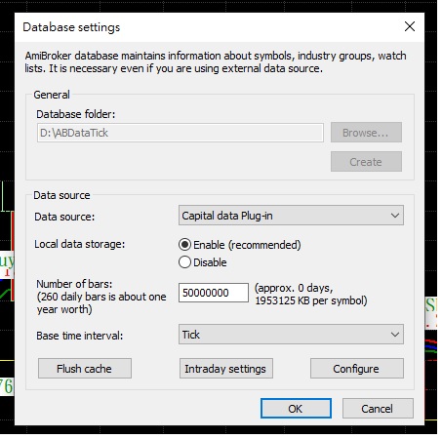The height and width of the screenshot is (439, 442).
Task: Open the Data source dropdown
Action: point(291,216)
